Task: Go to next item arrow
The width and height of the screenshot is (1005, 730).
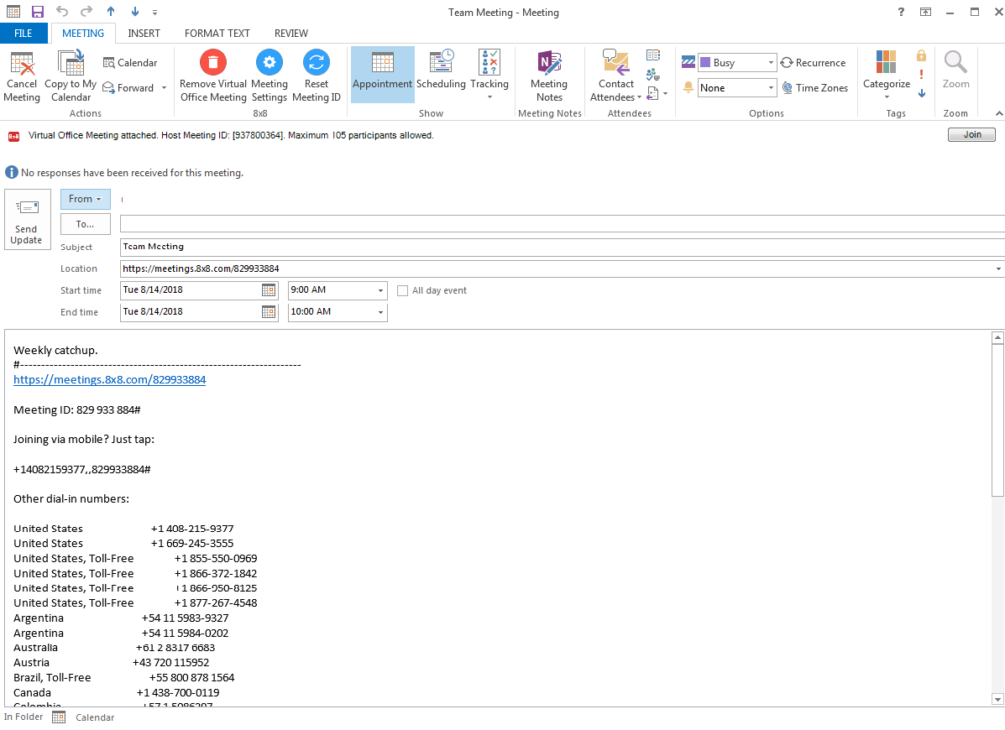Action: 134,12
